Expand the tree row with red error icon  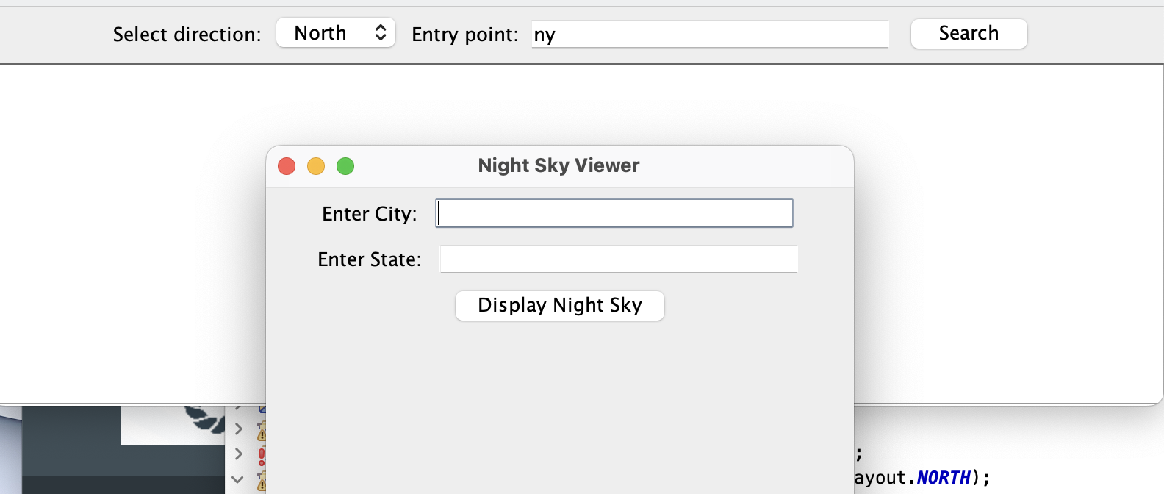click(x=238, y=454)
